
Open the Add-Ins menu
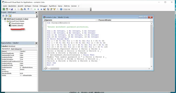(67, 6)
